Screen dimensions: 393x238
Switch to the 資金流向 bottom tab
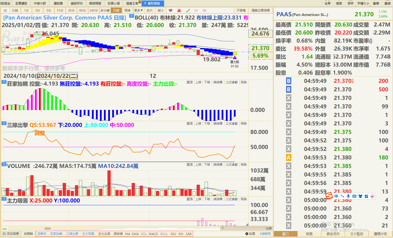click(x=333, y=234)
